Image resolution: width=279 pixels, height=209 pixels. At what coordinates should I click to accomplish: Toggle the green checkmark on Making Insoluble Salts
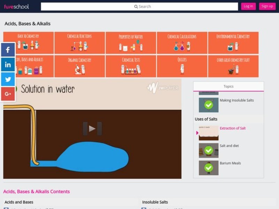[x=208, y=104]
